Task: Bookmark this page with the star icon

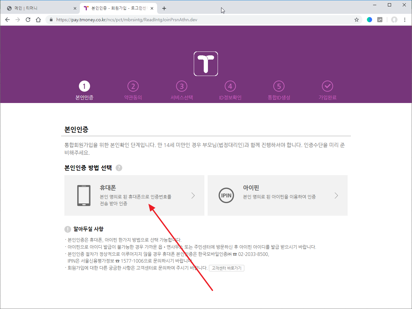Action: point(357,20)
